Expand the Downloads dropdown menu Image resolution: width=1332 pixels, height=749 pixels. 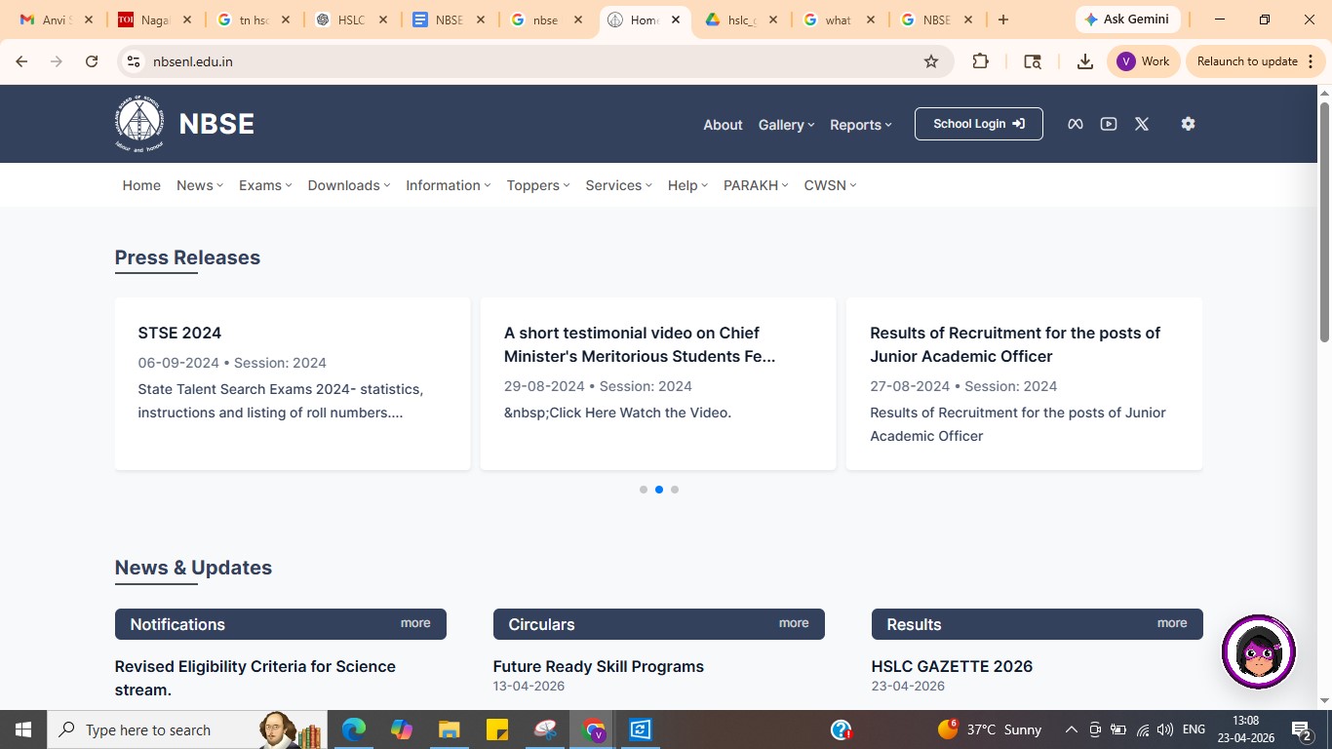[348, 185]
